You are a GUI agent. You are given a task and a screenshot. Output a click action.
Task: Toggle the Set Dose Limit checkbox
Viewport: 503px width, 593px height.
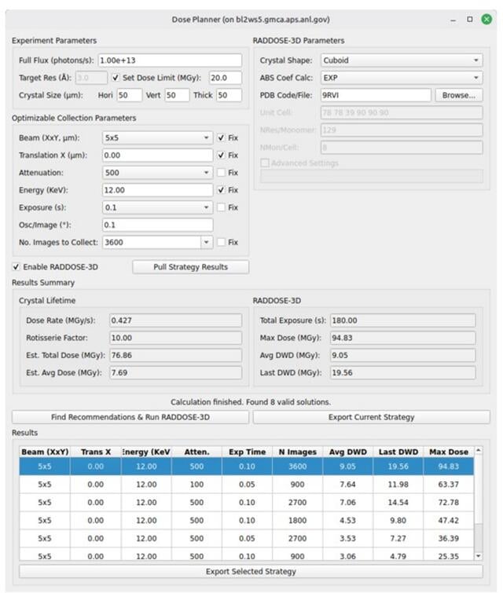pyautogui.click(x=116, y=78)
